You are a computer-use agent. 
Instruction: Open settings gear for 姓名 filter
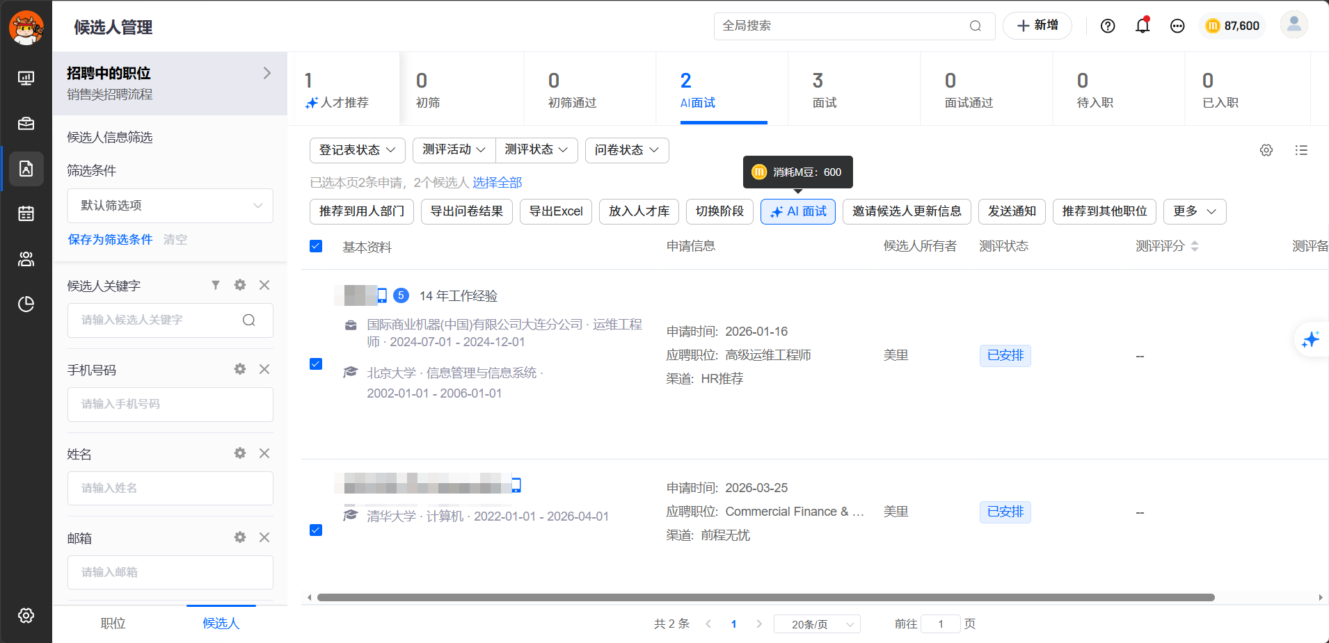tap(240, 453)
